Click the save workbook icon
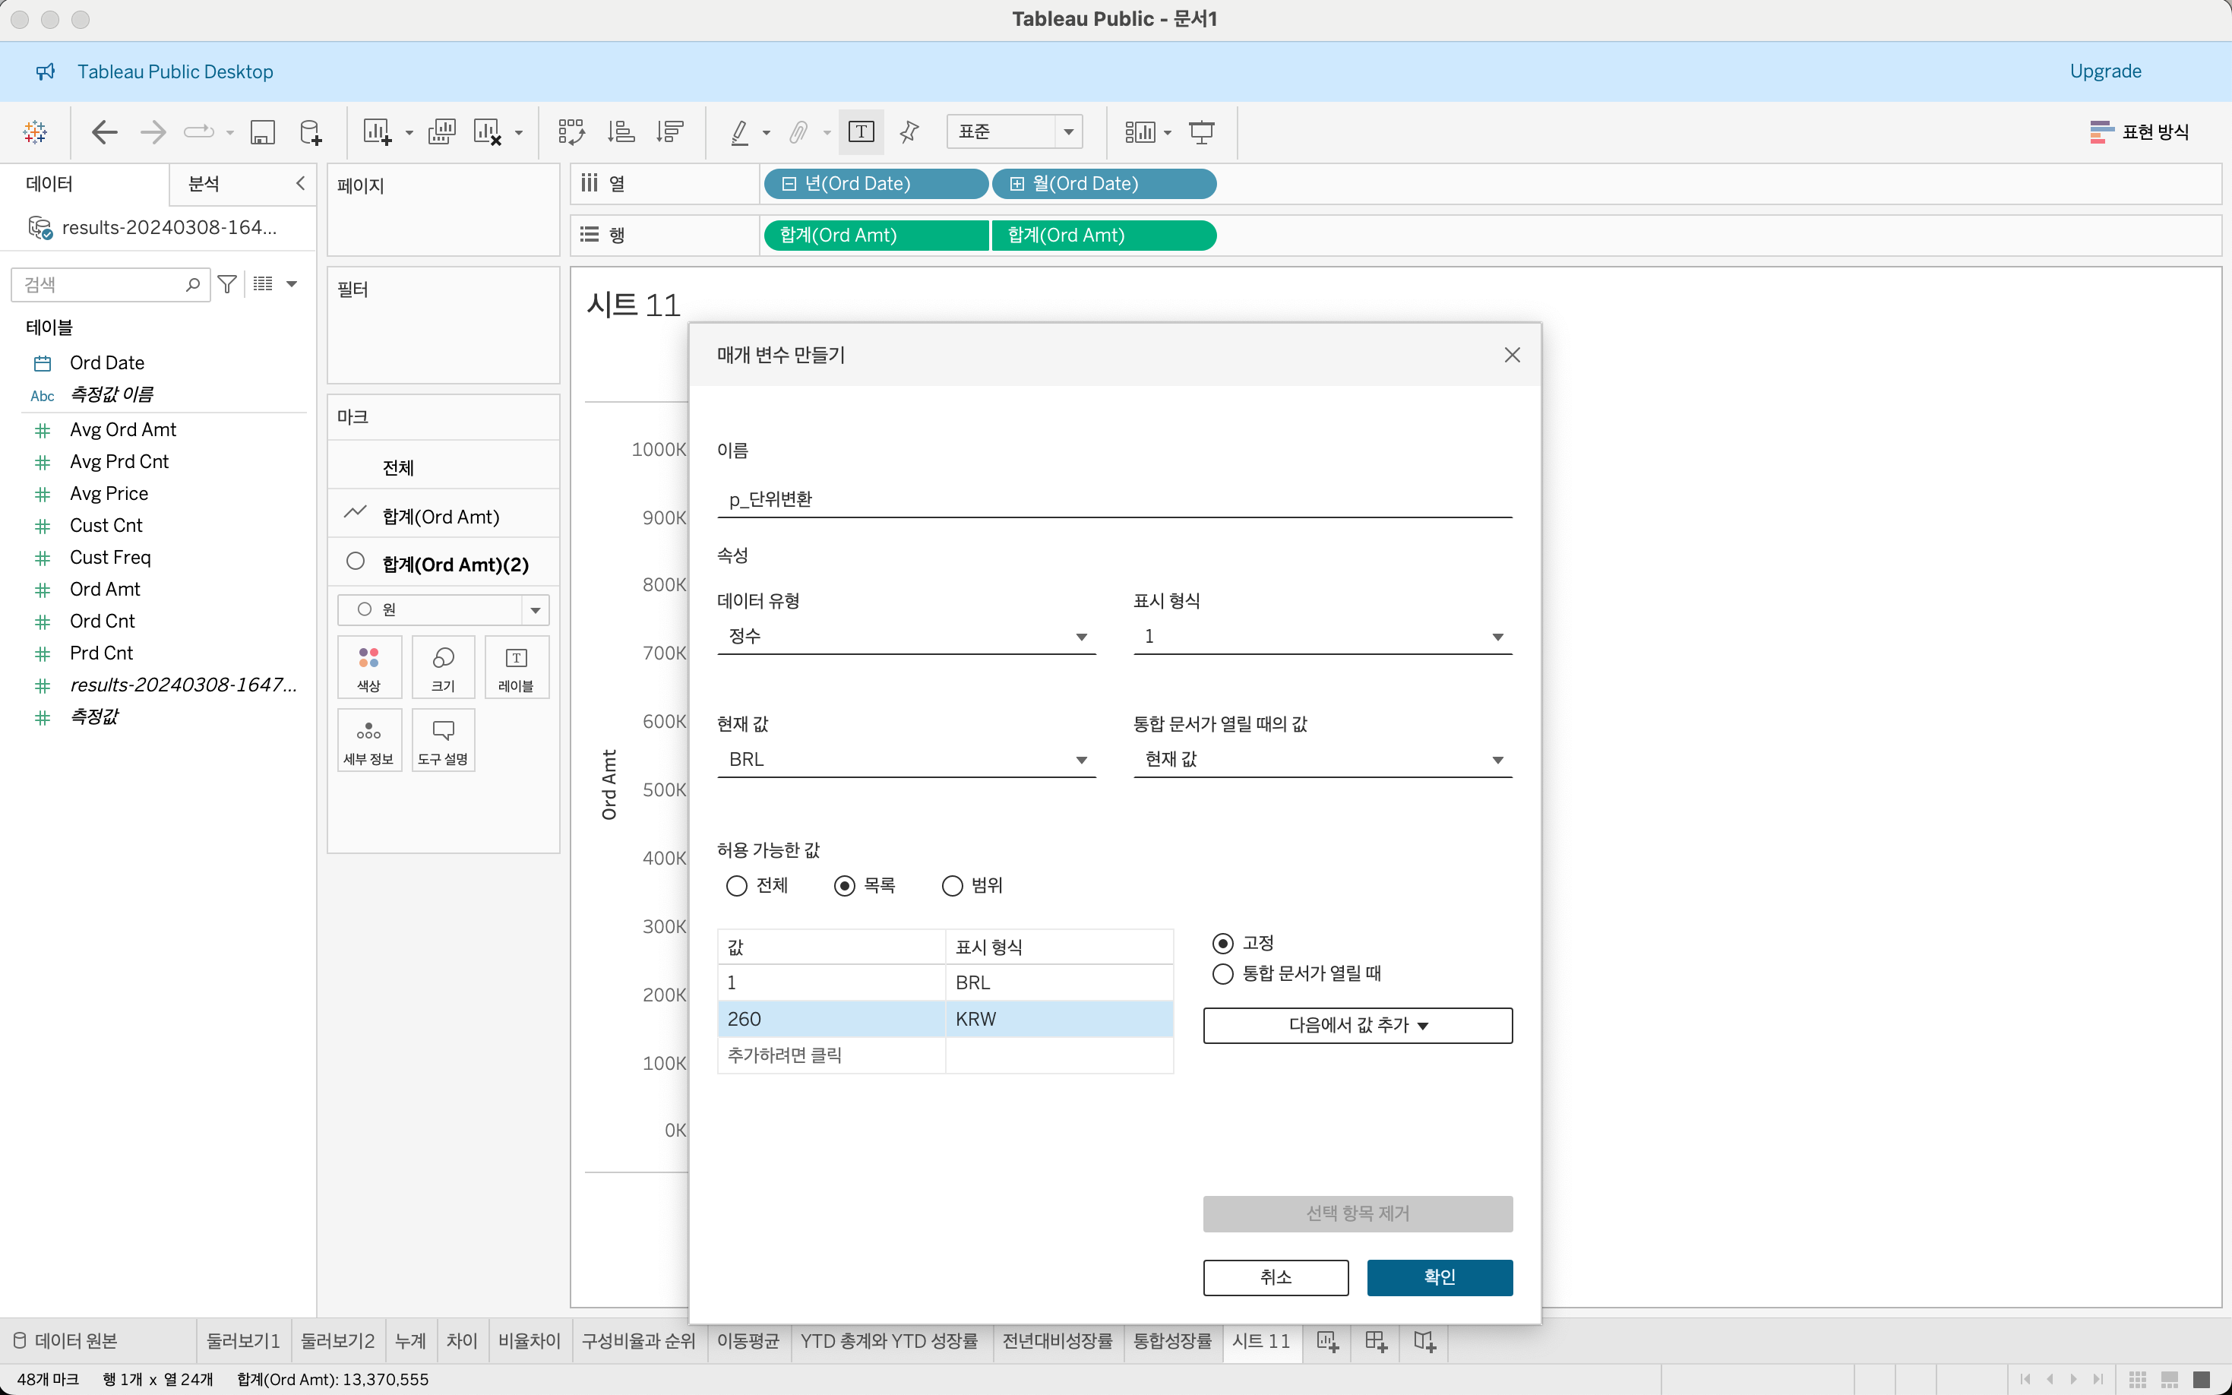The image size is (2232, 1395). pyautogui.click(x=263, y=132)
